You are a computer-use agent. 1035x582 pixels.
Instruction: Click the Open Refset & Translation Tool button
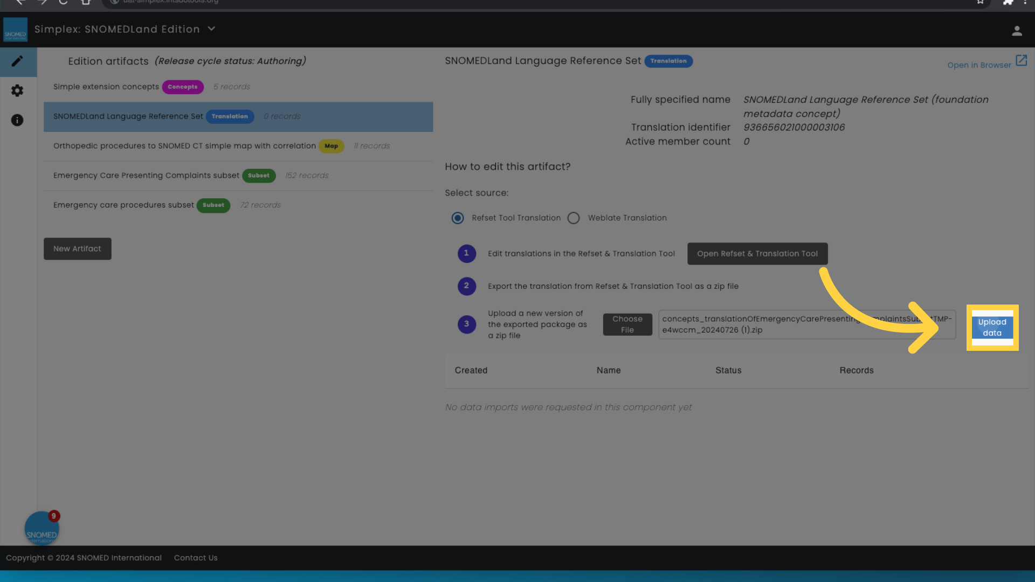click(x=757, y=254)
